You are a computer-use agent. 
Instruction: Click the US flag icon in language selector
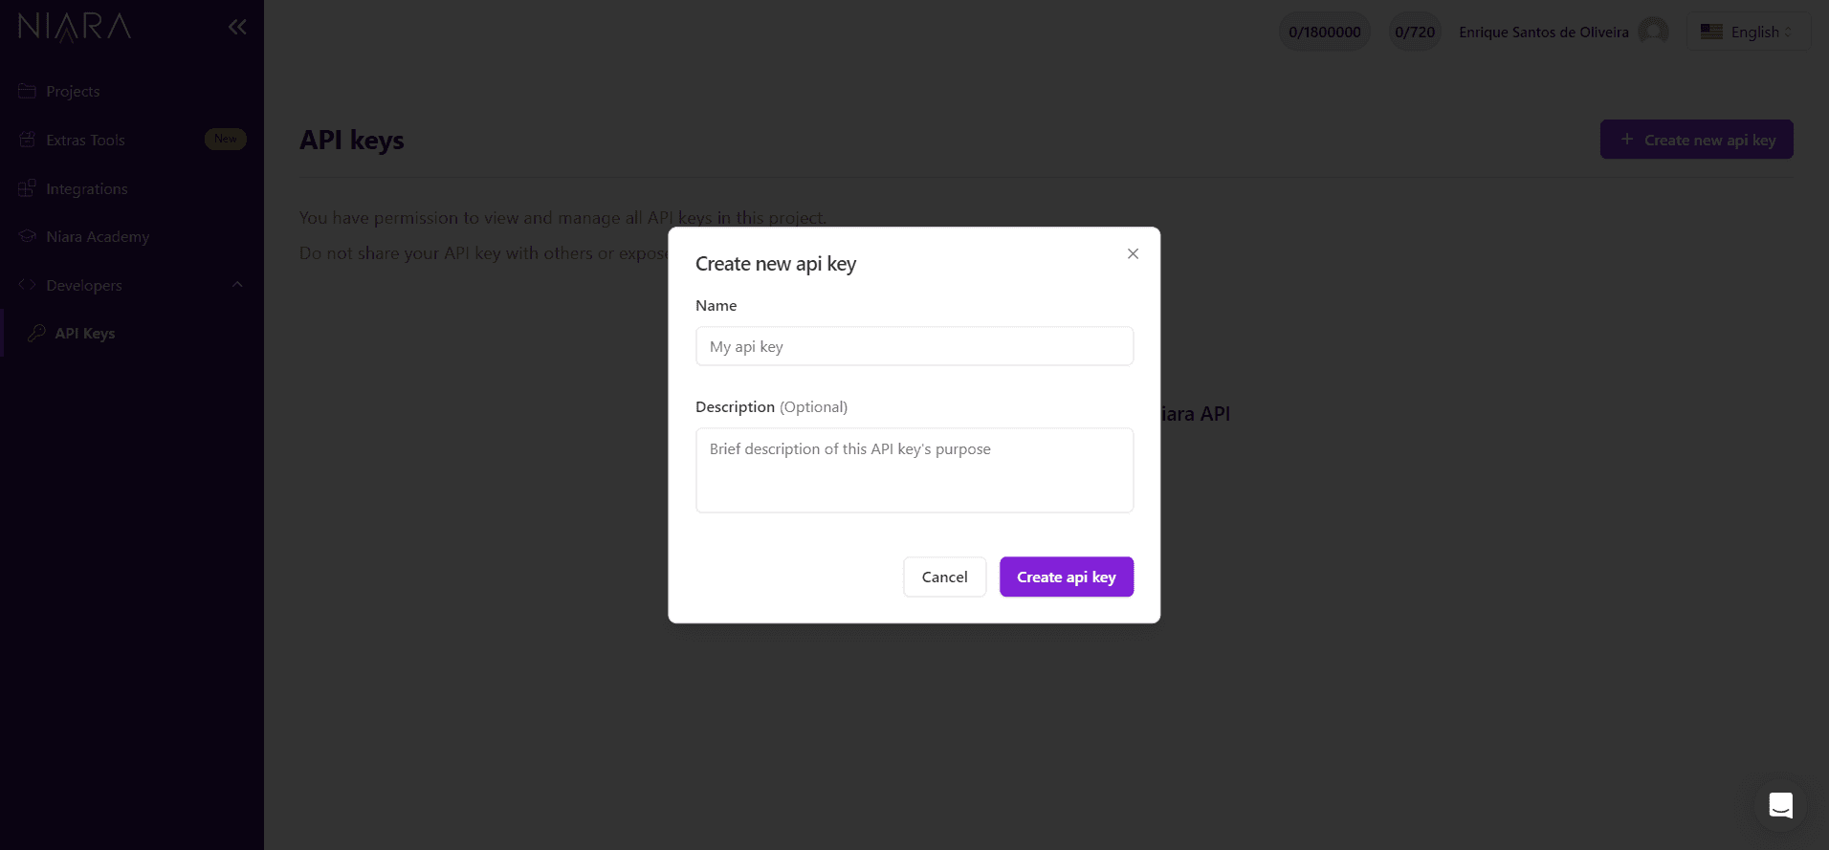1710,31
